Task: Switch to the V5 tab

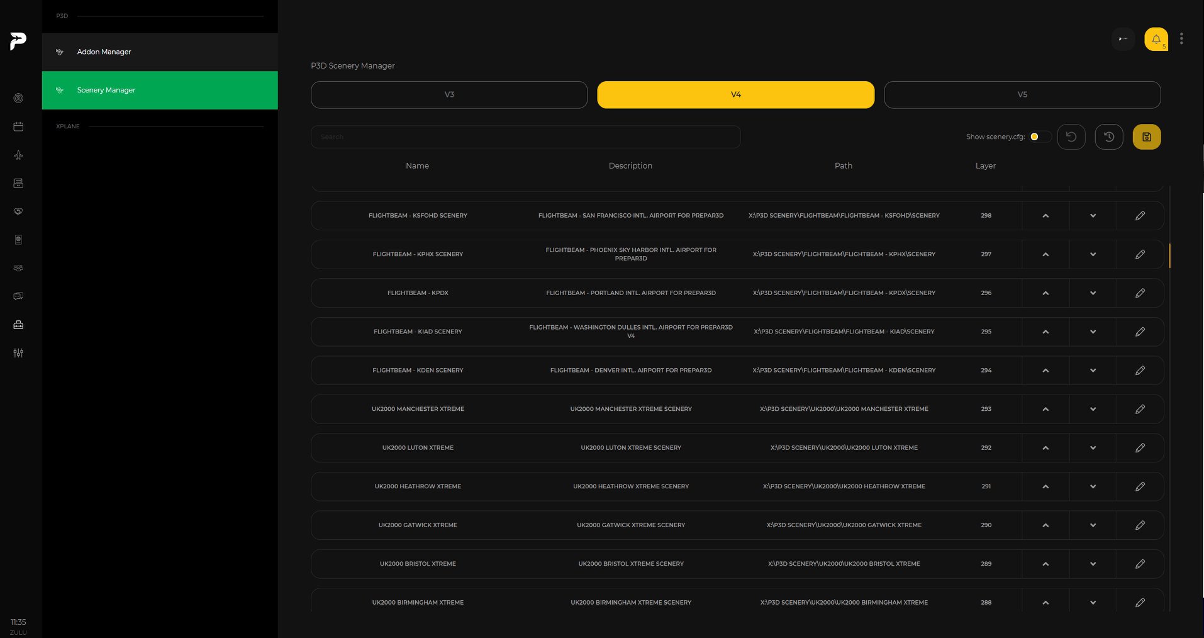Action: 1022,94
